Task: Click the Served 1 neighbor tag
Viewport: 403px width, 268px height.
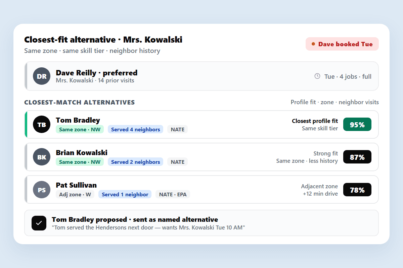Action: coord(125,194)
